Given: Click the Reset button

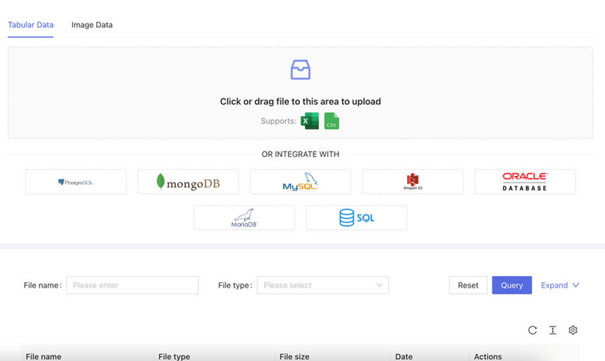Looking at the screenshot, I should (468, 285).
